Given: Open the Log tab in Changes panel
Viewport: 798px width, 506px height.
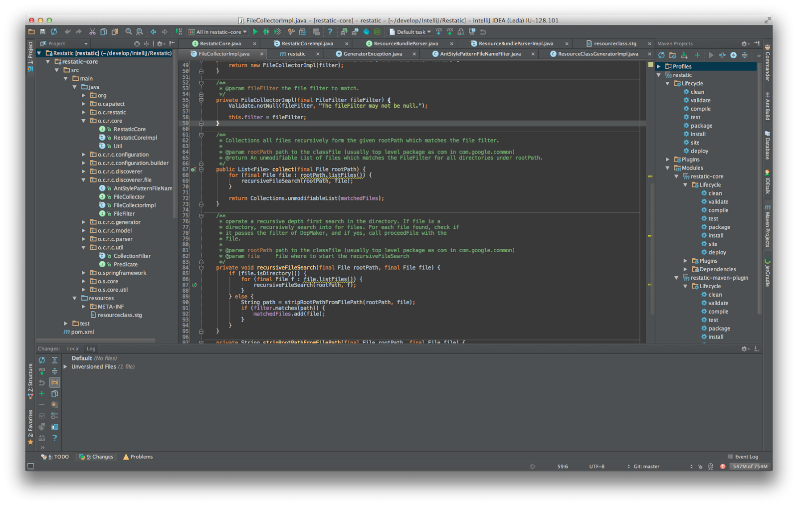Looking at the screenshot, I should pyautogui.click(x=91, y=348).
